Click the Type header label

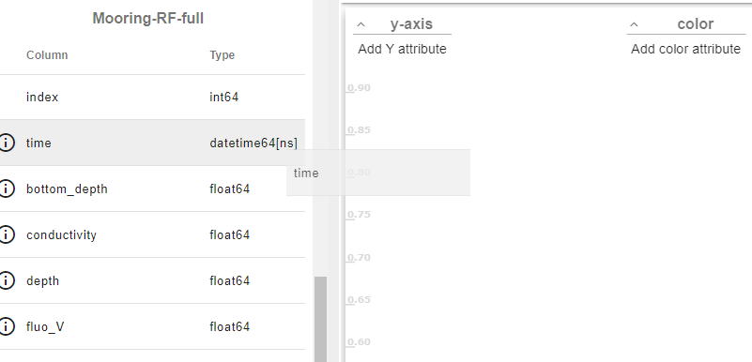(x=223, y=55)
